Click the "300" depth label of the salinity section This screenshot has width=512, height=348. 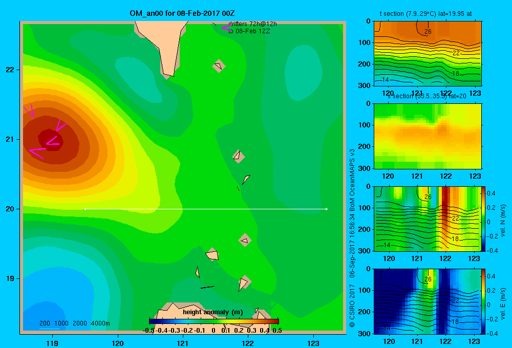coord(365,168)
